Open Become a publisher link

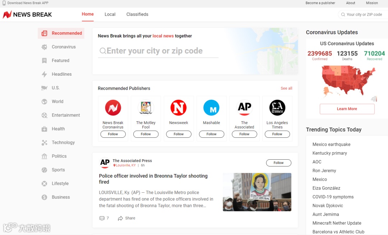pos(320,3)
